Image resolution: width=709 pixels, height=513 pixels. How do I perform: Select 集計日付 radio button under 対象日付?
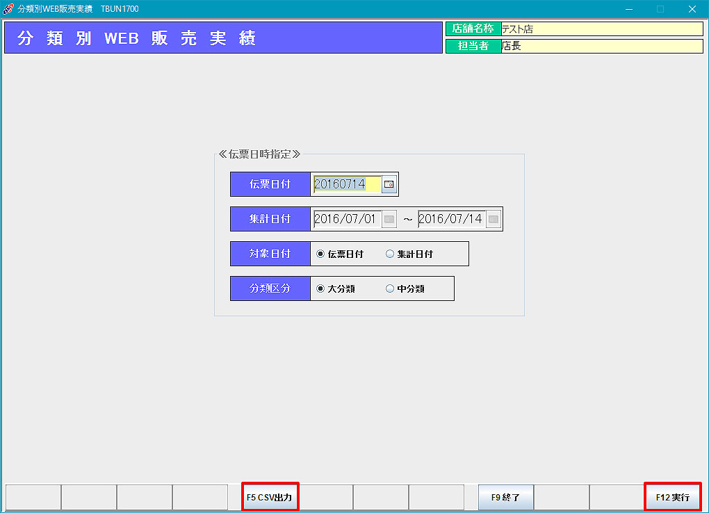(x=409, y=254)
